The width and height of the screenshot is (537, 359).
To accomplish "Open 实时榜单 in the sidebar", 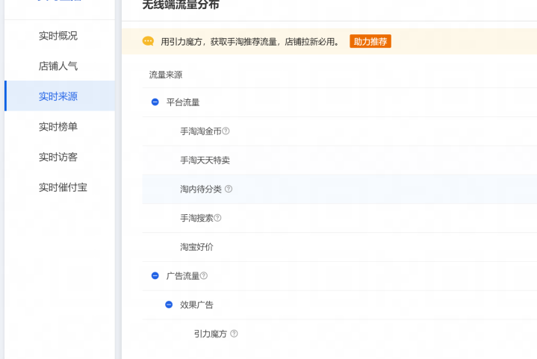I will tap(58, 127).
